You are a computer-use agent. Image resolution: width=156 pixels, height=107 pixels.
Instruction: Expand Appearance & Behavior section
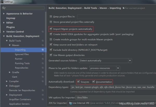click(4, 14)
